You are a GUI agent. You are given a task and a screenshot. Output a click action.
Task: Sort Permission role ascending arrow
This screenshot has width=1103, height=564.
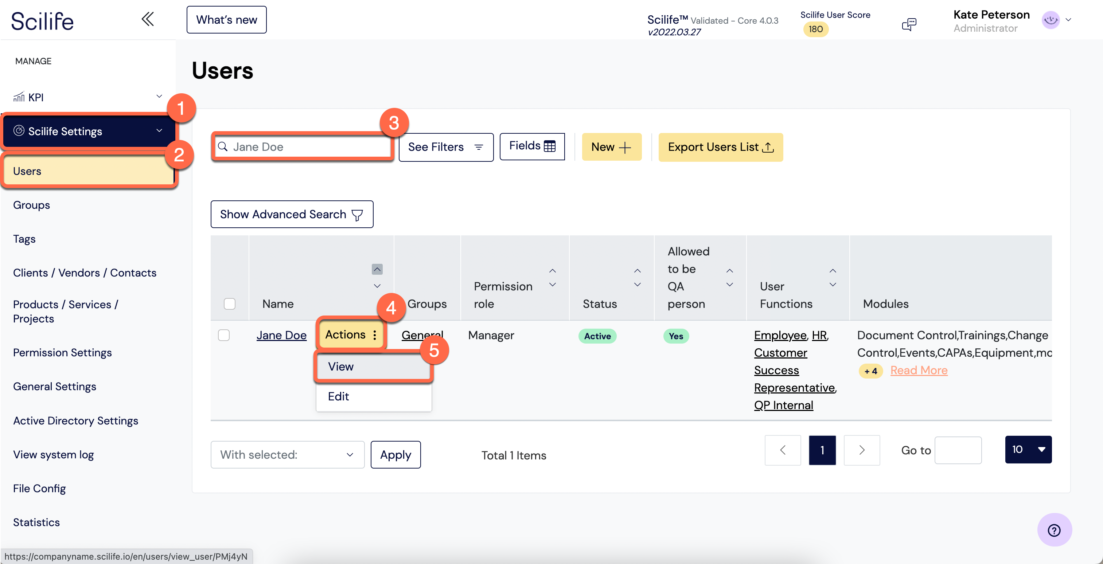click(x=552, y=270)
